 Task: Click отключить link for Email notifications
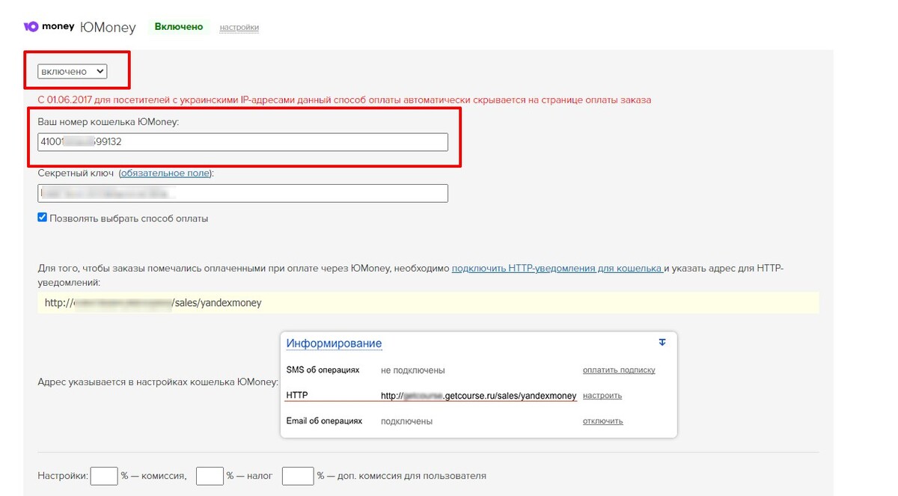[603, 421]
